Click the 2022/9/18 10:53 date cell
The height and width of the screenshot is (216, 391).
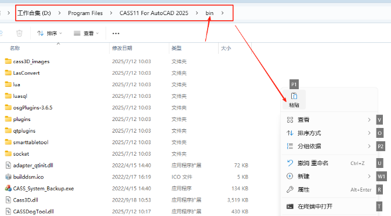132,200
